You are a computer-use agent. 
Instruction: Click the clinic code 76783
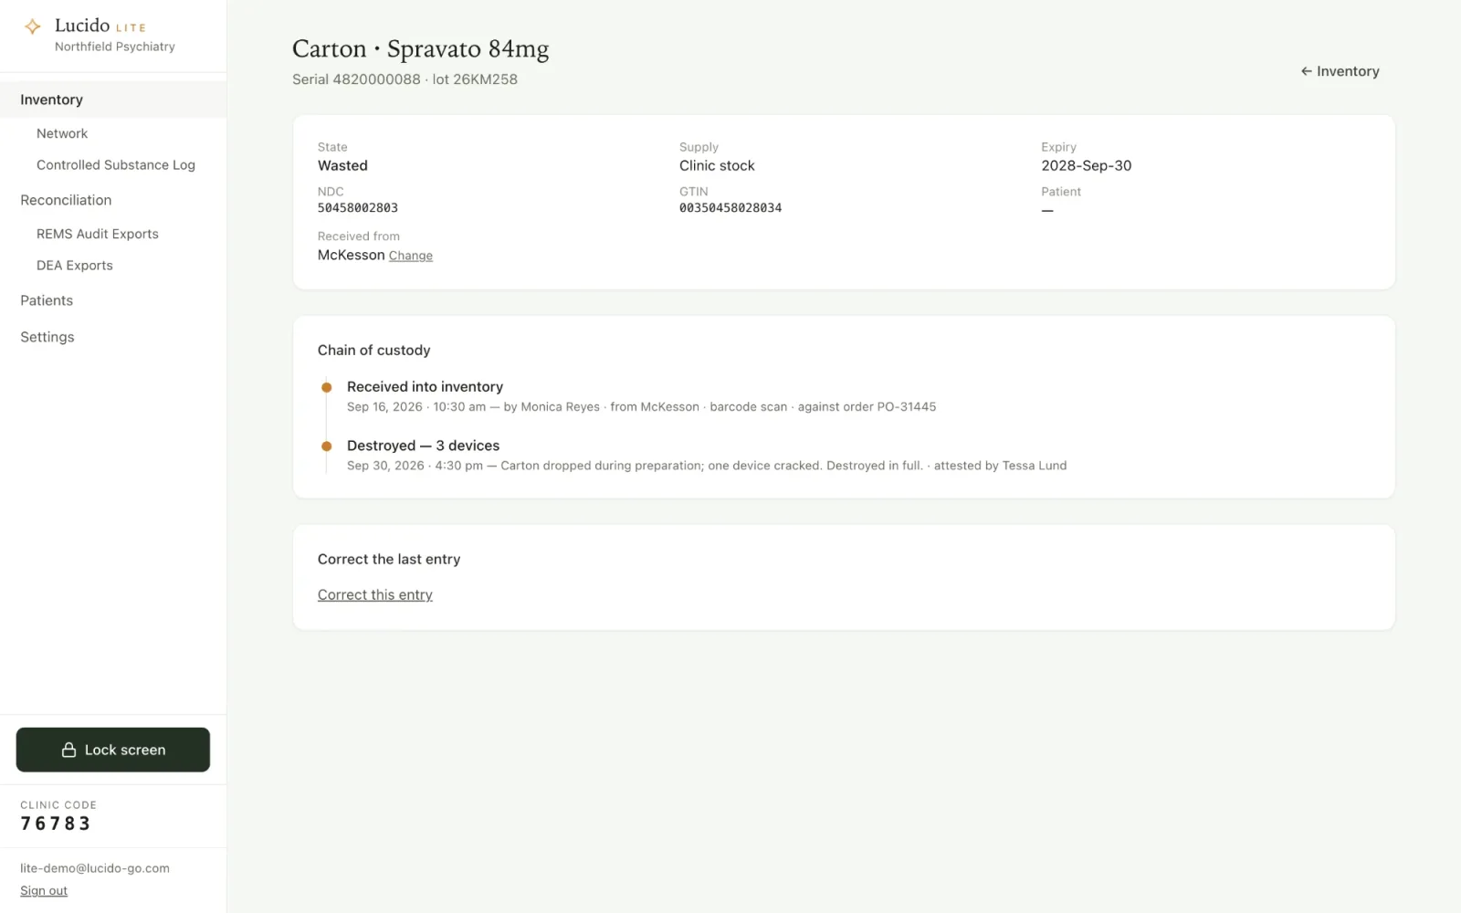(56, 824)
